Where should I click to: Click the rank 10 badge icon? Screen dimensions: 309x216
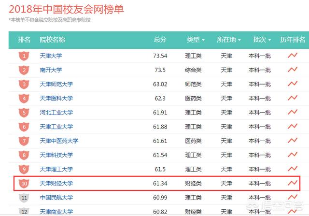tap(25, 184)
